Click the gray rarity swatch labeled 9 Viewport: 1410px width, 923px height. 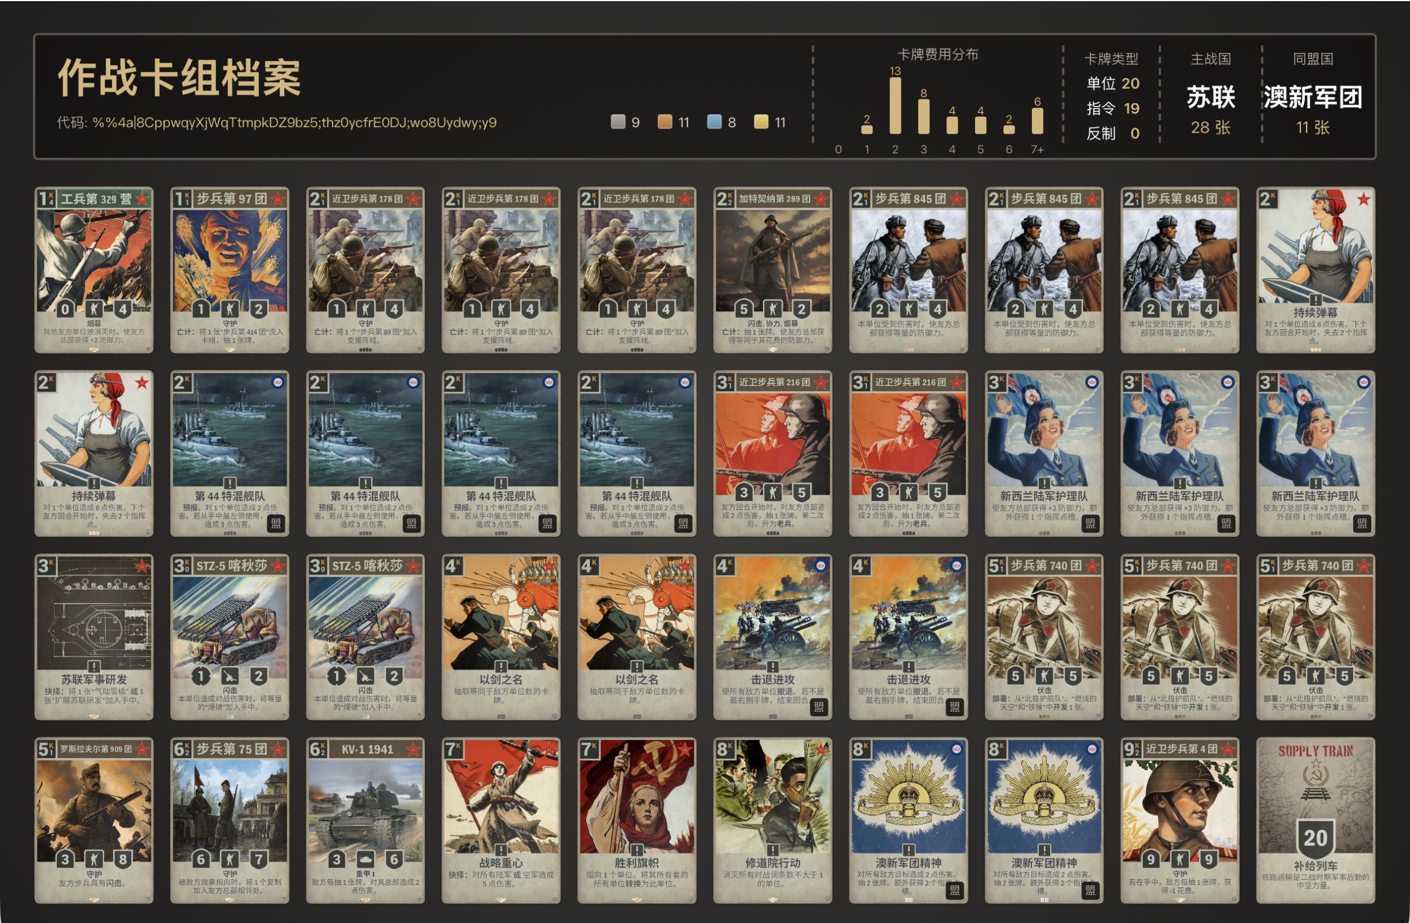tap(617, 121)
